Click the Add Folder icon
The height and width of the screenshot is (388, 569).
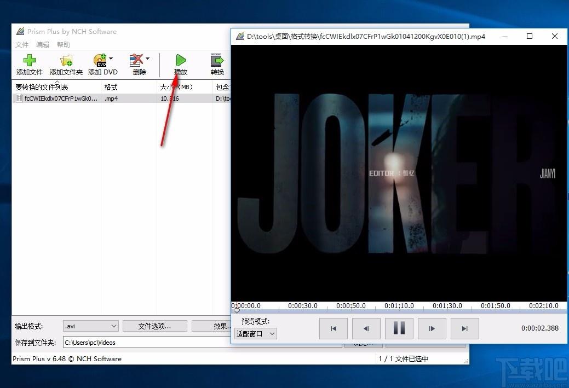(66, 61)
